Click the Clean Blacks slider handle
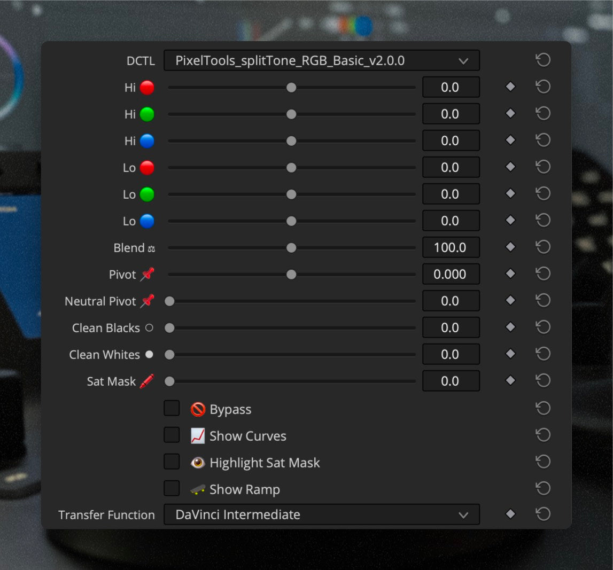This screenshot has height=570, width=613. click(x=169, y=328)
